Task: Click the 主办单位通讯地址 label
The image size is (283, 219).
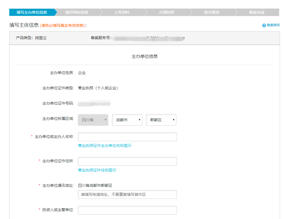Action: point(58,185)
